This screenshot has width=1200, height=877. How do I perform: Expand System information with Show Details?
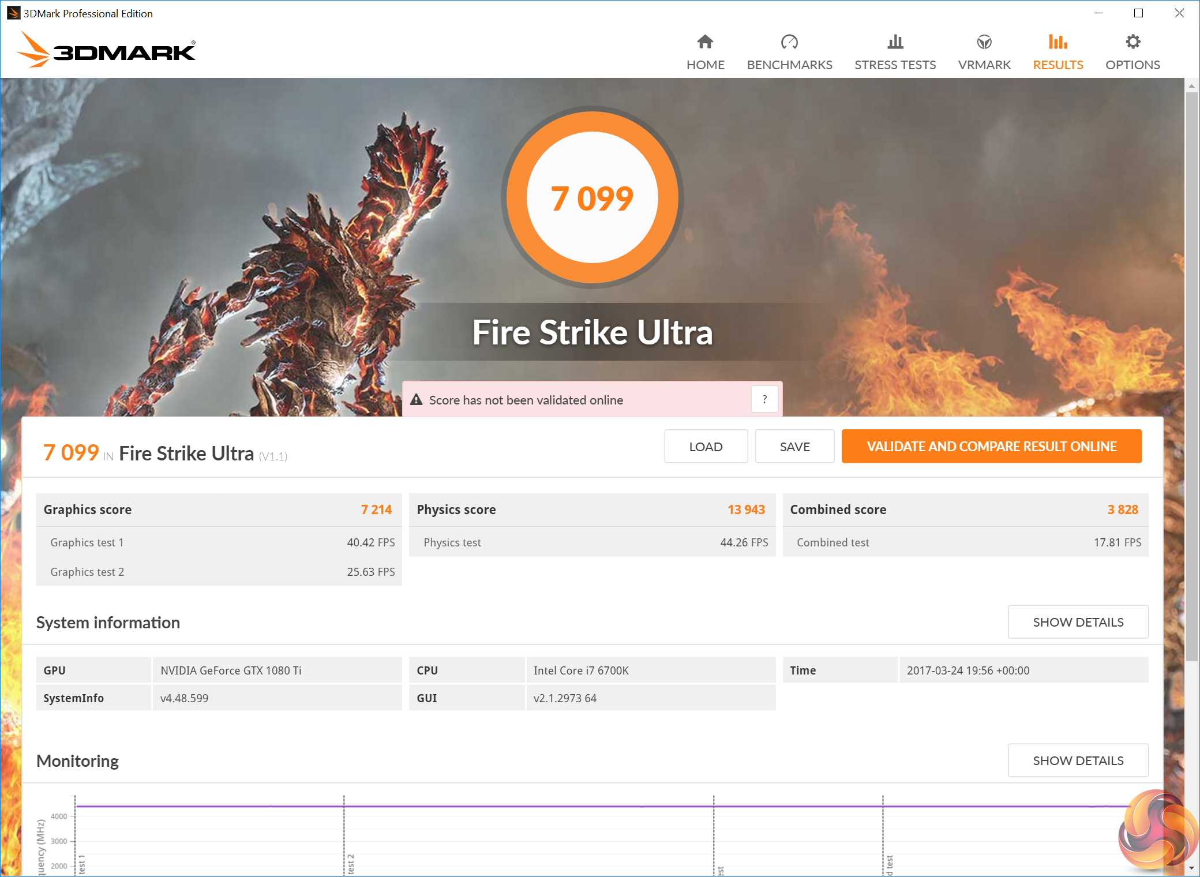click(1078, 622)
